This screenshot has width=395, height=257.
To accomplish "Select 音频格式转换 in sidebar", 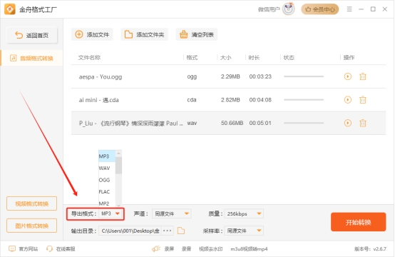I will pos(32,59).
